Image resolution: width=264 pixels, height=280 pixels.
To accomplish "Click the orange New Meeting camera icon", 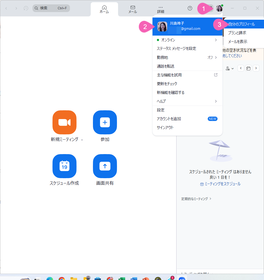I will click(64, 122).
